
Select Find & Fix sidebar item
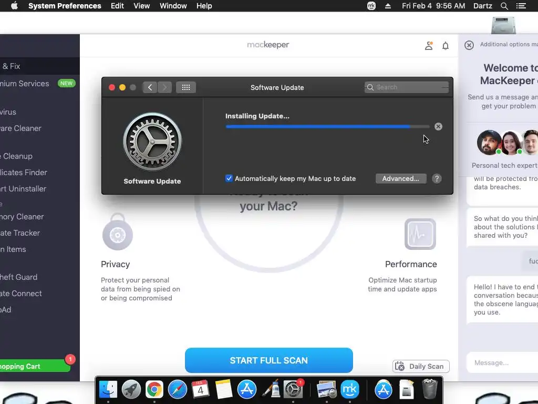40,66
